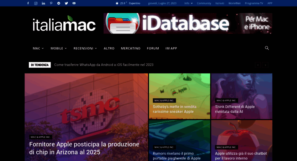
Task: Expand the MOBILE menu dropdown
Action: click(x=58, y=48)
